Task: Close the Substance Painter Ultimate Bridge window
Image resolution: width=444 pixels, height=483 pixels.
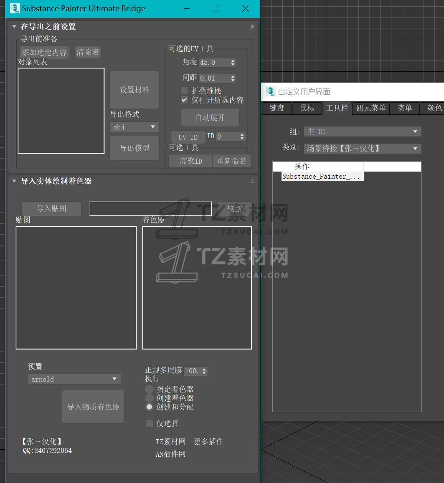Action: [x=245, y=8]
